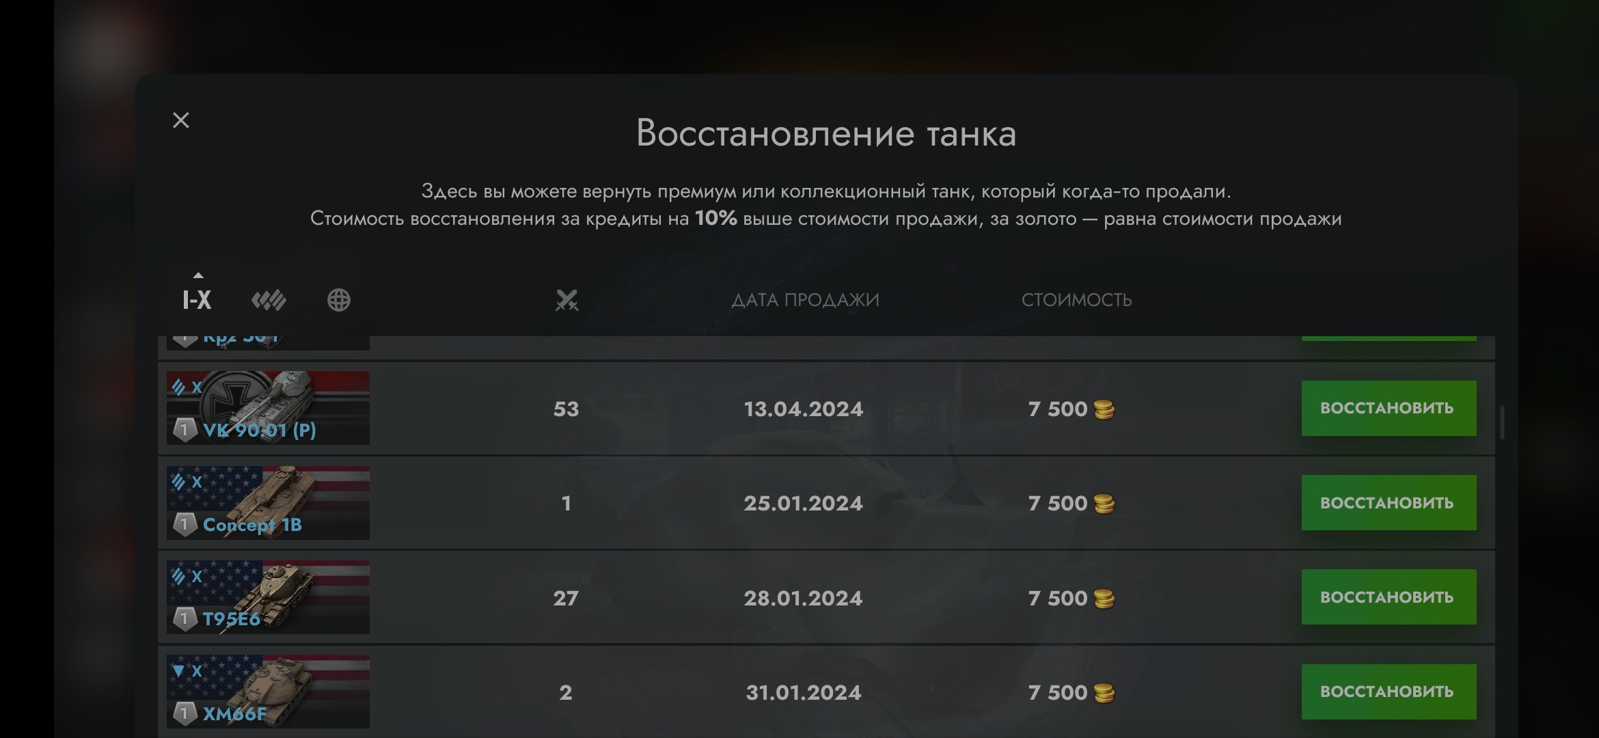
Task: Sort by ДАТА ПРОДАЖИ column
Action: [x=805, y=300]
